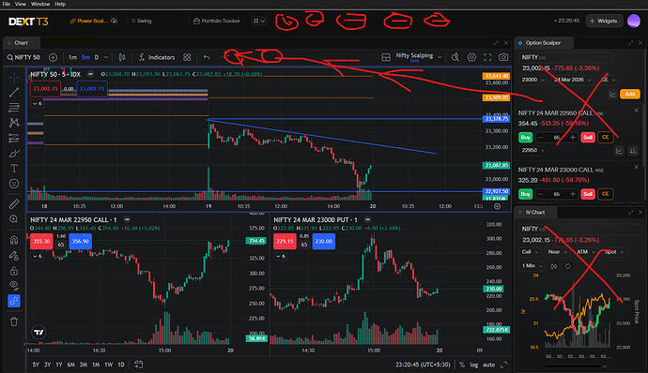This screenshot has height=373, width=648.
Task: Open the Window menu
Action: [x=40, y=4]
